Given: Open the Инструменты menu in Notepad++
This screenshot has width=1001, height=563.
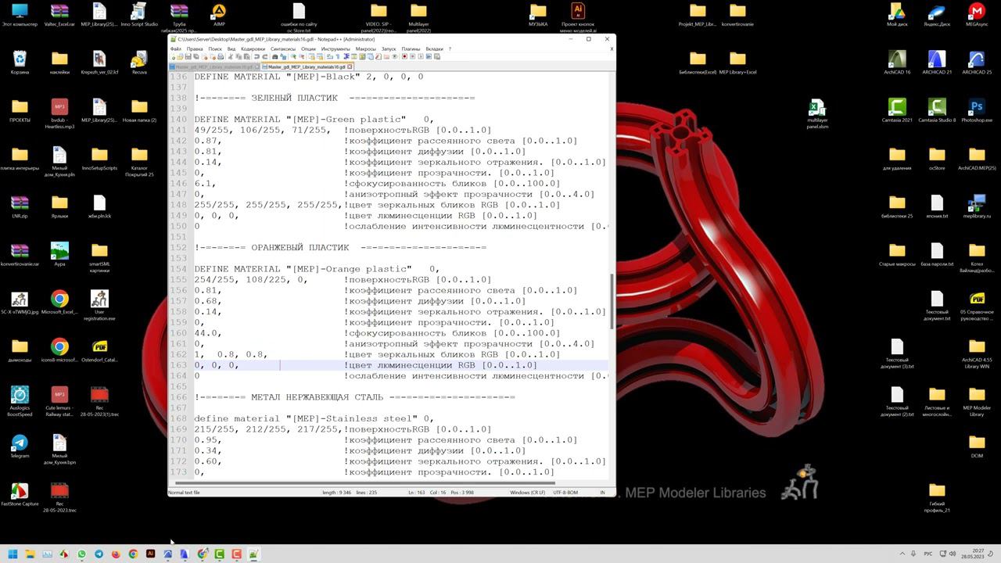Looking at the screenshot, I should coord(335,48).
